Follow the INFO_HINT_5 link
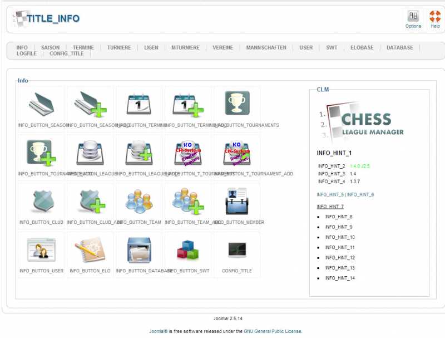This screenshot has width=445, height=338. tap(330, 194)
